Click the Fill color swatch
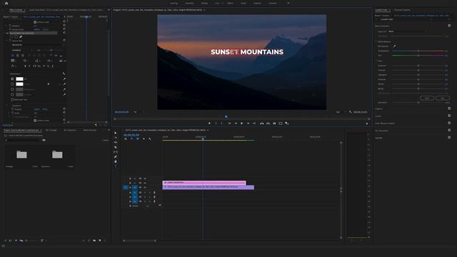Image resolution: width=457 pixels, height=257 pixels. pyautogui.click(x=19, y=79)
